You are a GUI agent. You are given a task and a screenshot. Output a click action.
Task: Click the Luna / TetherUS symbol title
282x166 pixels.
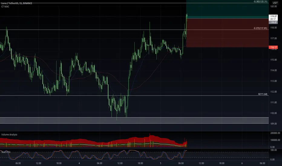pos(17,3)
